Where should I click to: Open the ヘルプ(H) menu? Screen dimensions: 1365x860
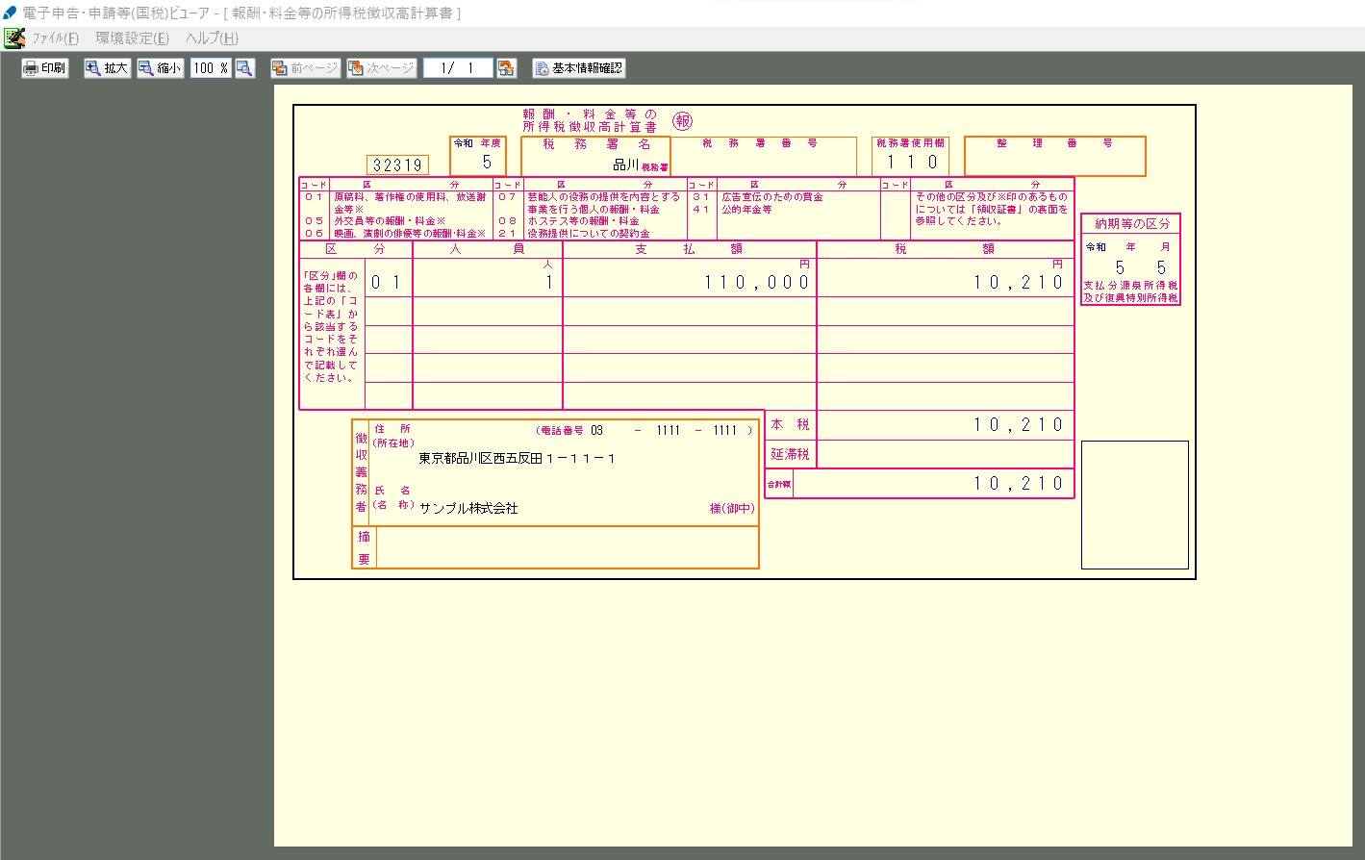(212, 38)
